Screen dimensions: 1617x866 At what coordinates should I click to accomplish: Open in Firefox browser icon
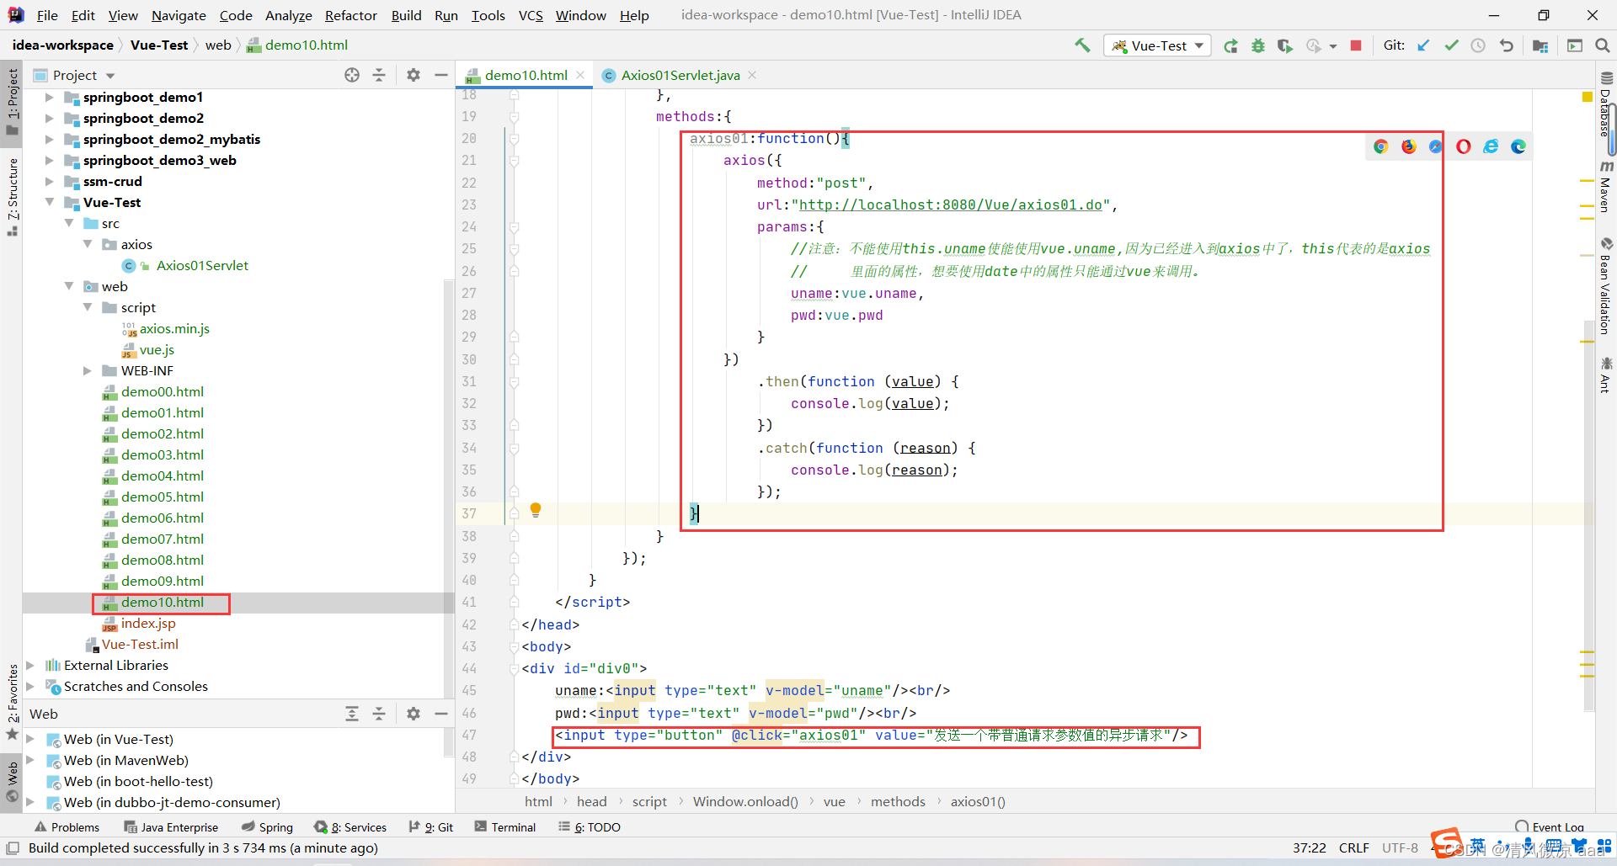coord(1409,146)
